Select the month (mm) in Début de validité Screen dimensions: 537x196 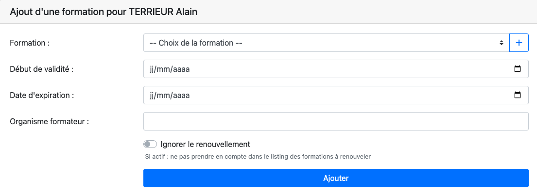pyautogui.click(x=164, y=69)
